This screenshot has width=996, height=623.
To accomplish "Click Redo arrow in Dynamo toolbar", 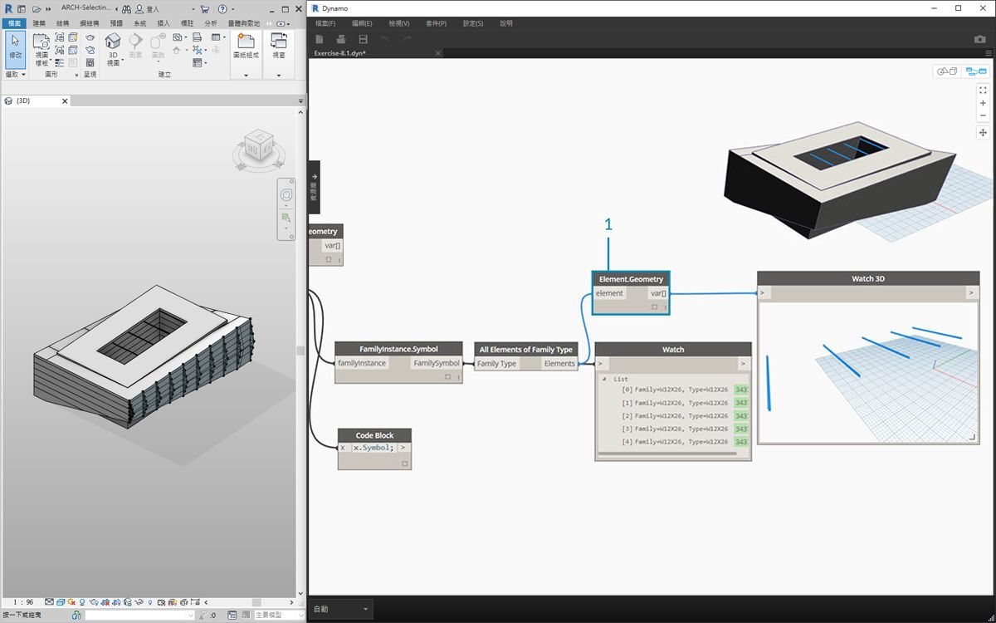I will (406, 39).
